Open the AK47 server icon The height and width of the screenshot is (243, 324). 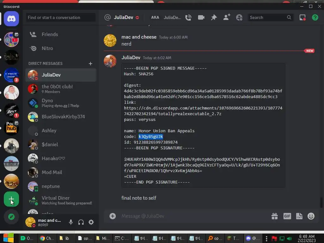[x=11, y=110]
